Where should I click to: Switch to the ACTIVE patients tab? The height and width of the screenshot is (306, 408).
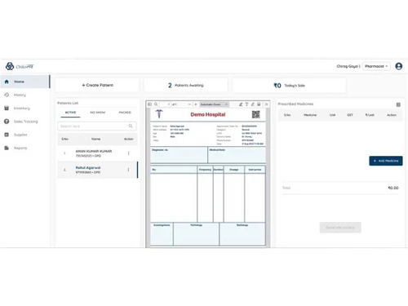pyautogui.click(x=70, y=113)
